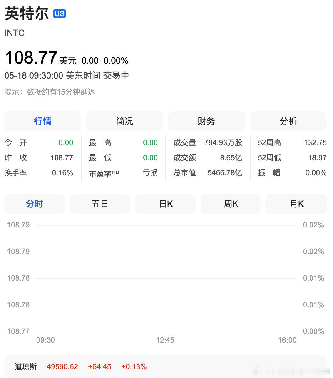
Task: Click the 道琼斯 index name
Action: click(x=26, y=367)
